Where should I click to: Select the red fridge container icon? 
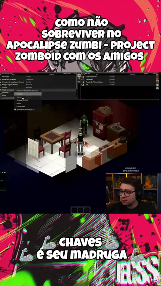157,79
